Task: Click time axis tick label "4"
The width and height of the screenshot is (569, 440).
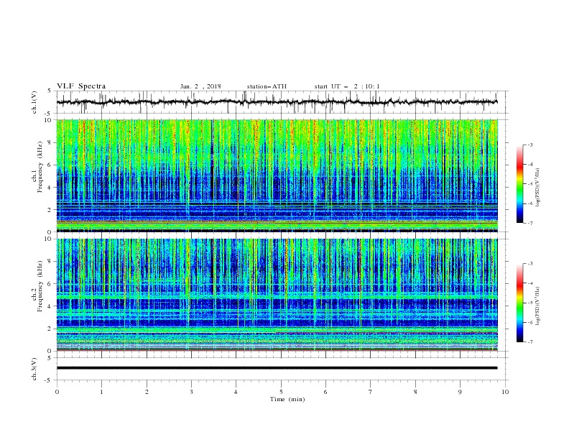Action: click(236, 392)
